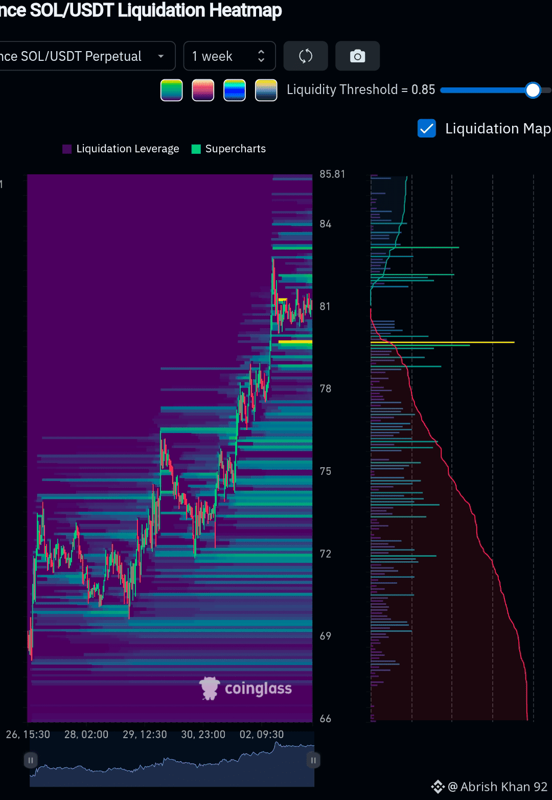552x800 pixels.
Task: Select the pink-red color theme swatch
Action: (x=203, y=90)
